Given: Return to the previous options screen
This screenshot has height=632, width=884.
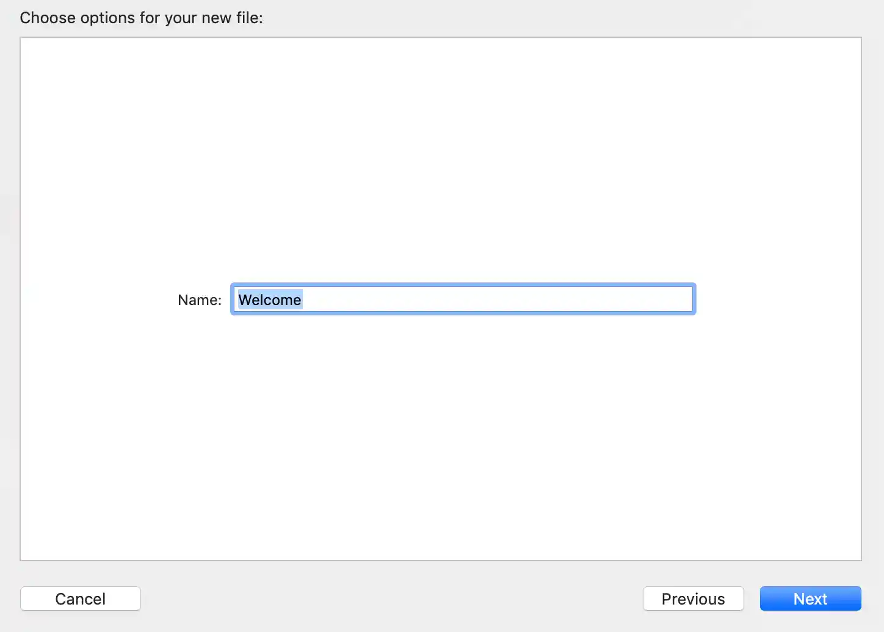Looking at the screenshot, I should tap(693, 598).
